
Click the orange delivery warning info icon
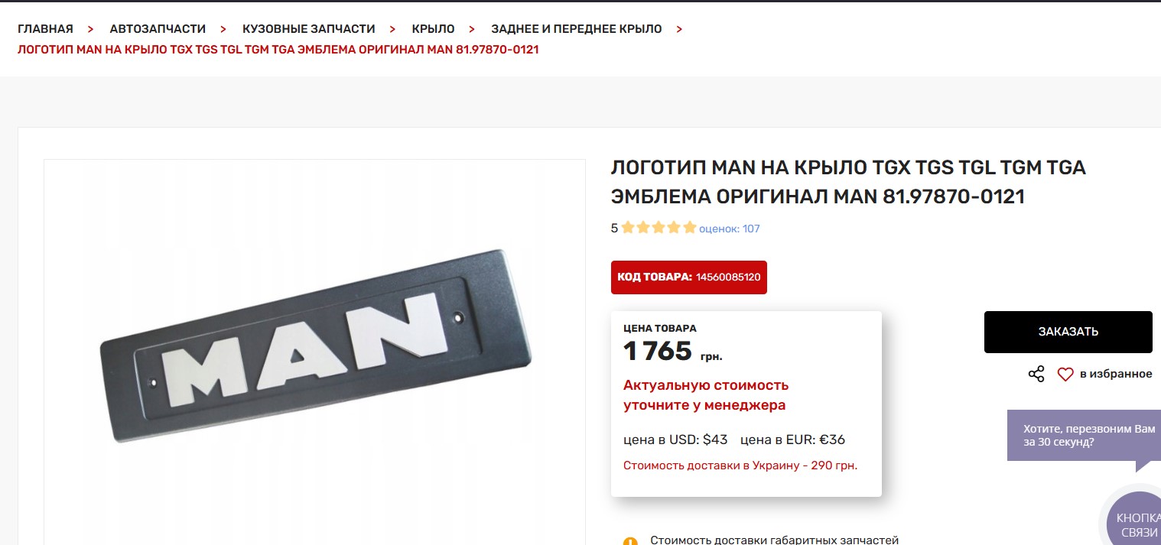click(x=630, y=541)
